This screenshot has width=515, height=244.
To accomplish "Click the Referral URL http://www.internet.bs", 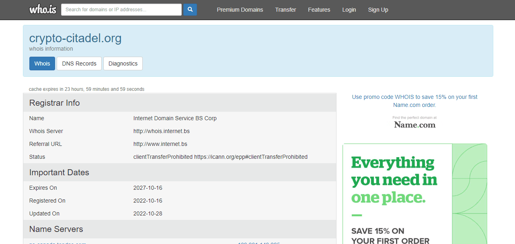I will 160,144.
